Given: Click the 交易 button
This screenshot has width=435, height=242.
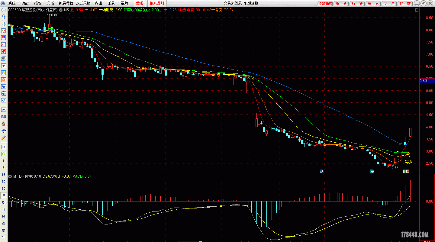Looking at the screenshot, I should pos(389,4).
